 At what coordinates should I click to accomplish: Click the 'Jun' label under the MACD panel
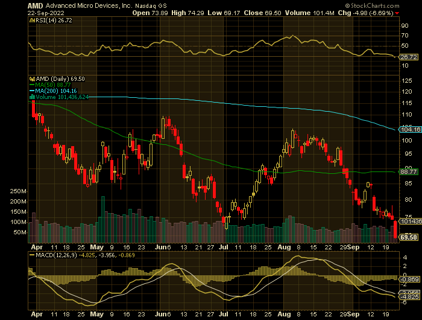(161, 314)
